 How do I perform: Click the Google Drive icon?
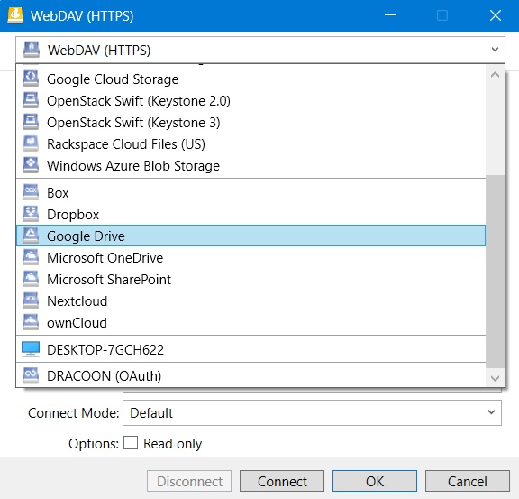31,236
